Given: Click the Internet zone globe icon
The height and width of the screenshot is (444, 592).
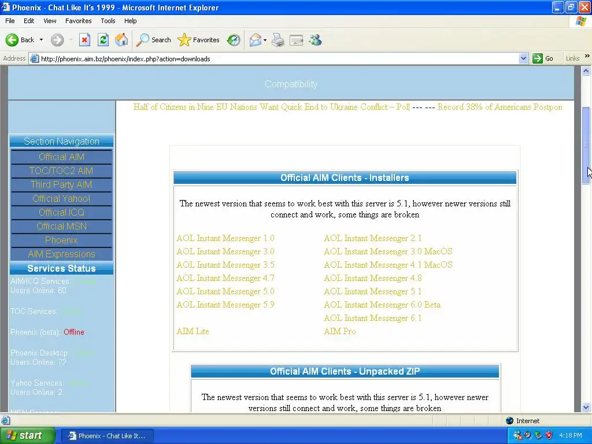Looking at the screenshot, I should [510, 421].
